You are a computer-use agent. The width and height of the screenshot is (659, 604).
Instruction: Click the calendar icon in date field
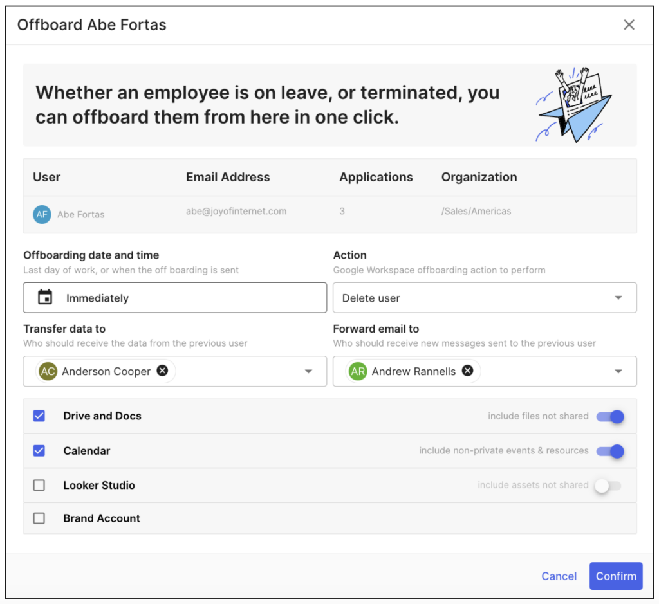45,297
